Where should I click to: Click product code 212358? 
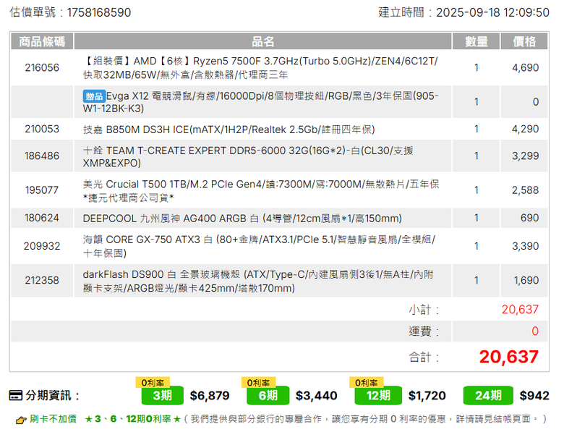(x=42, y=280)
